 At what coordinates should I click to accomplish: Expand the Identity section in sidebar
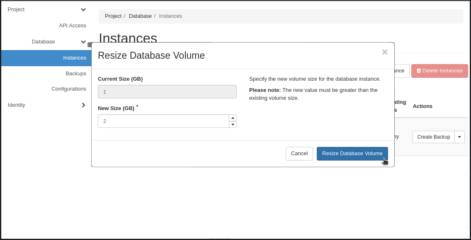tap(83, 105)
